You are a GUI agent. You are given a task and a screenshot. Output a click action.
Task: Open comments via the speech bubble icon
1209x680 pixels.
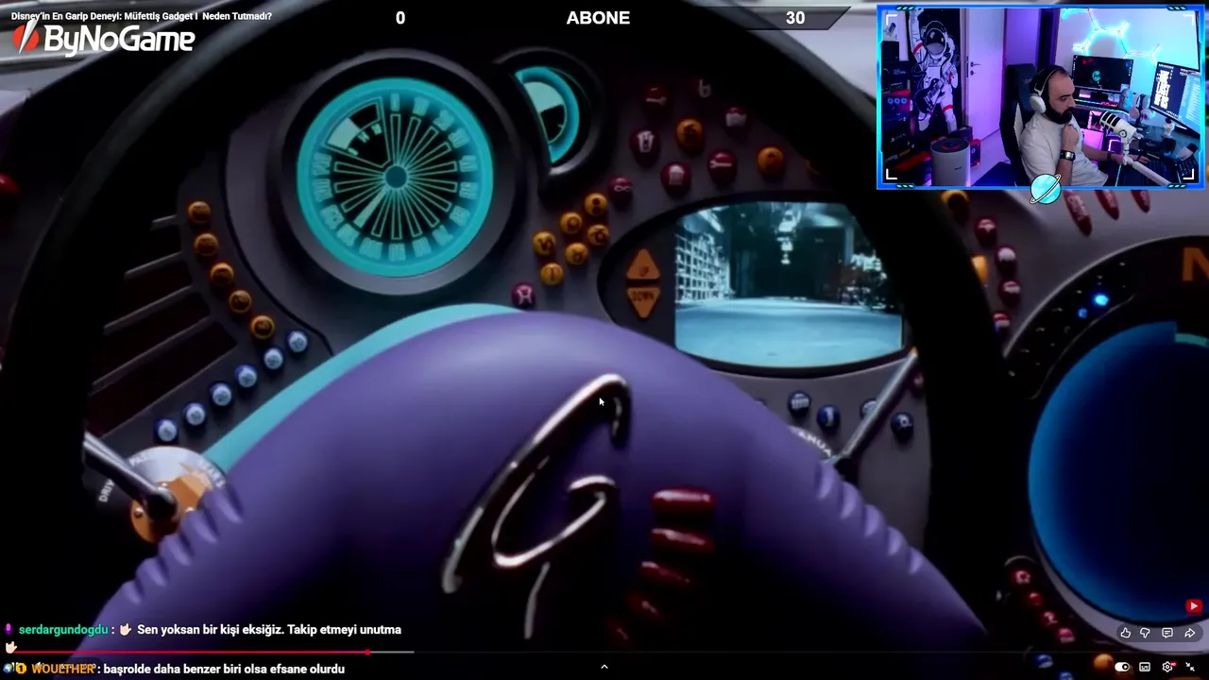[x=1167, y=633]
